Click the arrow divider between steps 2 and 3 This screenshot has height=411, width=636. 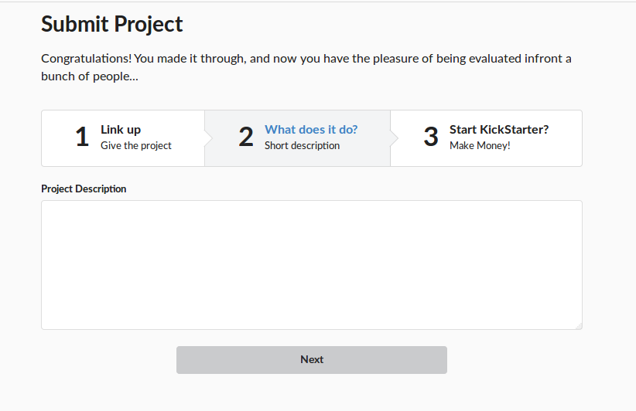[395, 138]
